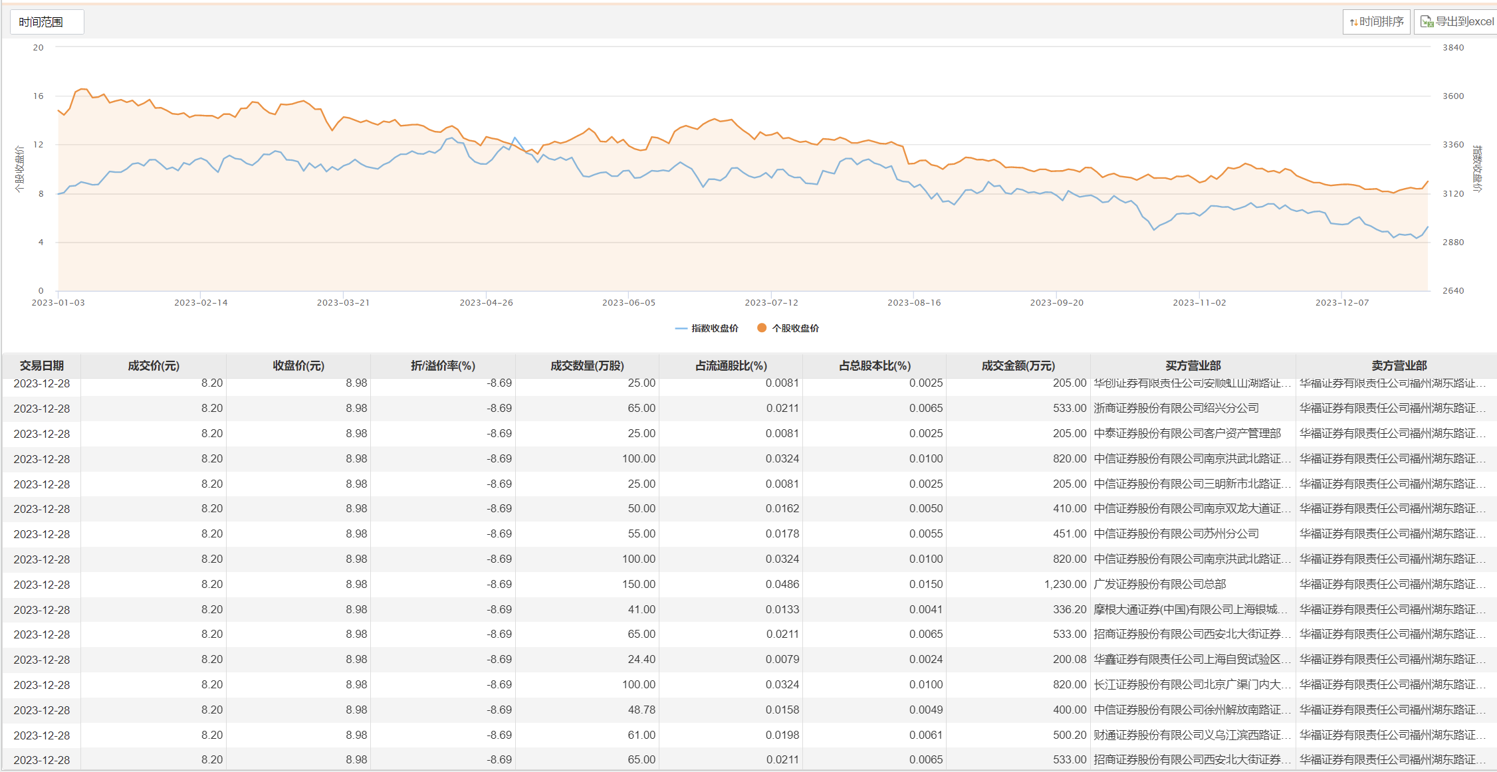Click buyer 财通证券股份有限公司义乌江滨西路 cell

click(x=1193, y=735)
